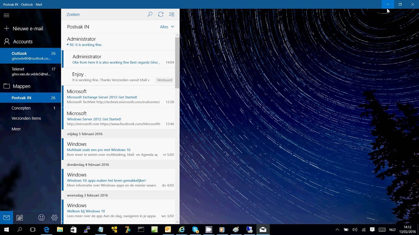Launch Internet Explorer from the taskbar
The image size is (419, 235).
pyautogui.click(x=182, y=229)
